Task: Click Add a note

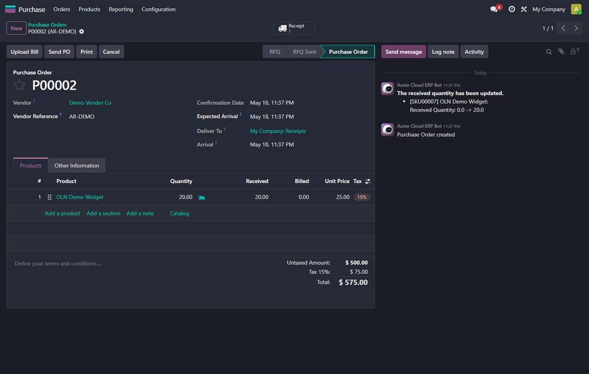Action: 140,213
